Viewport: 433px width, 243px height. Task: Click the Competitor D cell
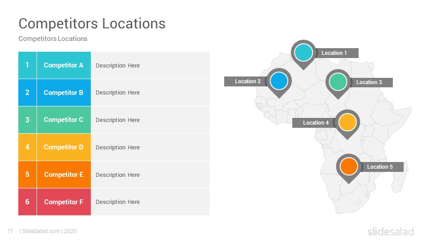tap(64, 147)
